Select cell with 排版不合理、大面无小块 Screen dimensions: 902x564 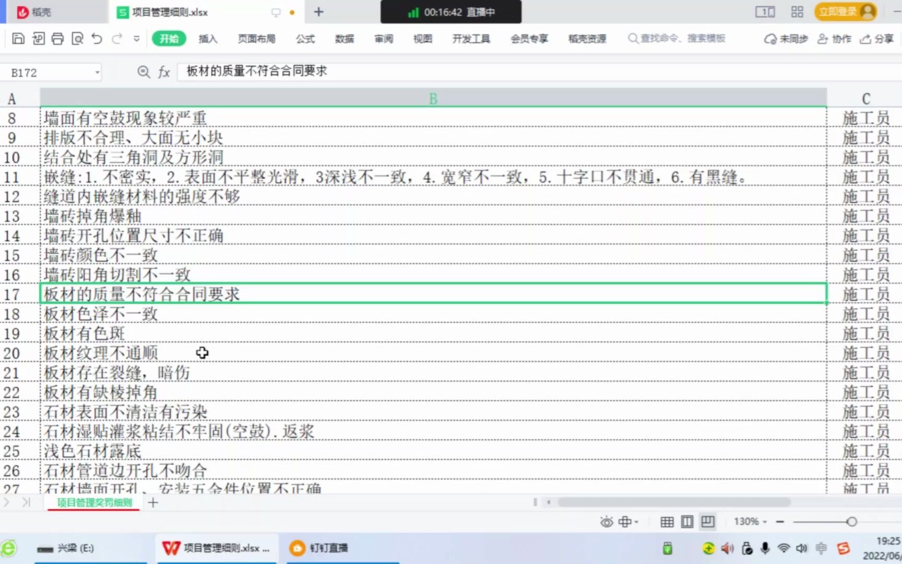tap(433, 138)
